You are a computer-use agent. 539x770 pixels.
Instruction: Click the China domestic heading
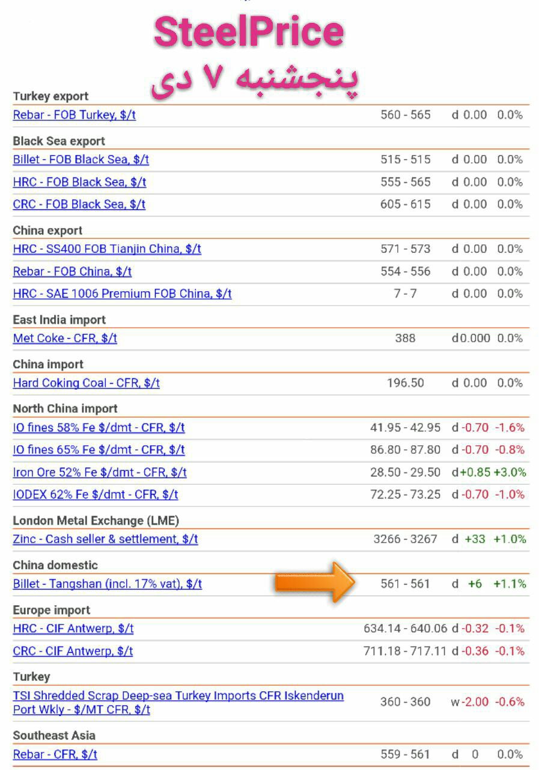tap(55, 565)
